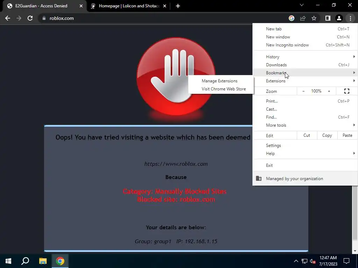Screen dimensions: 358x268
Task: Open the profile avatar menu
Action: click(339, 18)
